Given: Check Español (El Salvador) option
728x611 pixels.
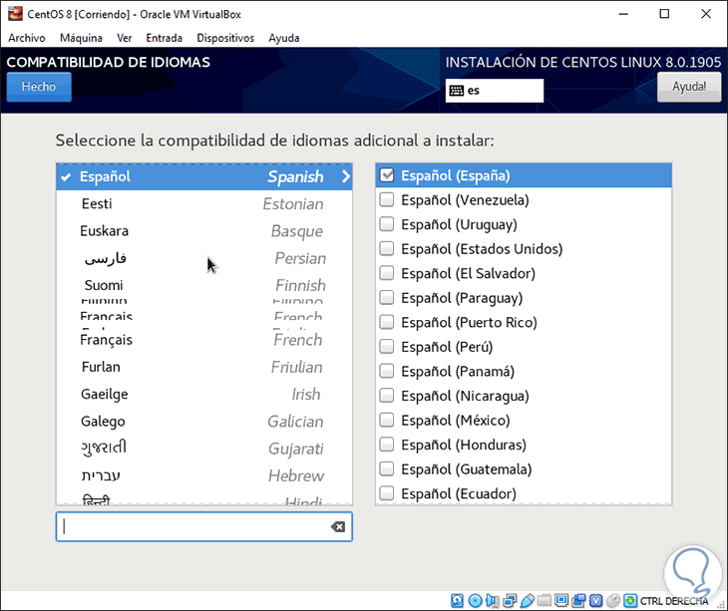Looking at the screenshot, I should pyautogui.click(x=386, y=273).
